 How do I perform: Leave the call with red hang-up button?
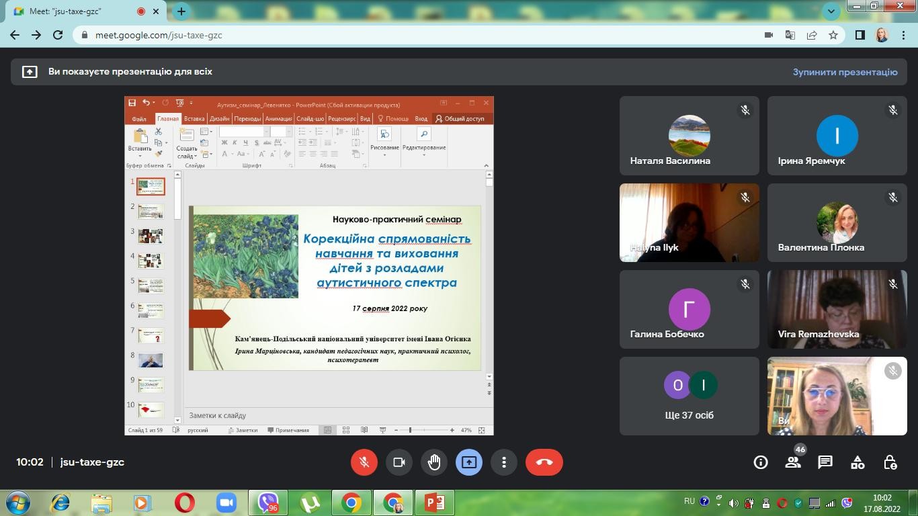click(x=544, y=462)
